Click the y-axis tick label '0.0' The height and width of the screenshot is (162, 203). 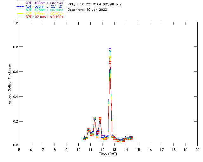click(x=16, y=145)
